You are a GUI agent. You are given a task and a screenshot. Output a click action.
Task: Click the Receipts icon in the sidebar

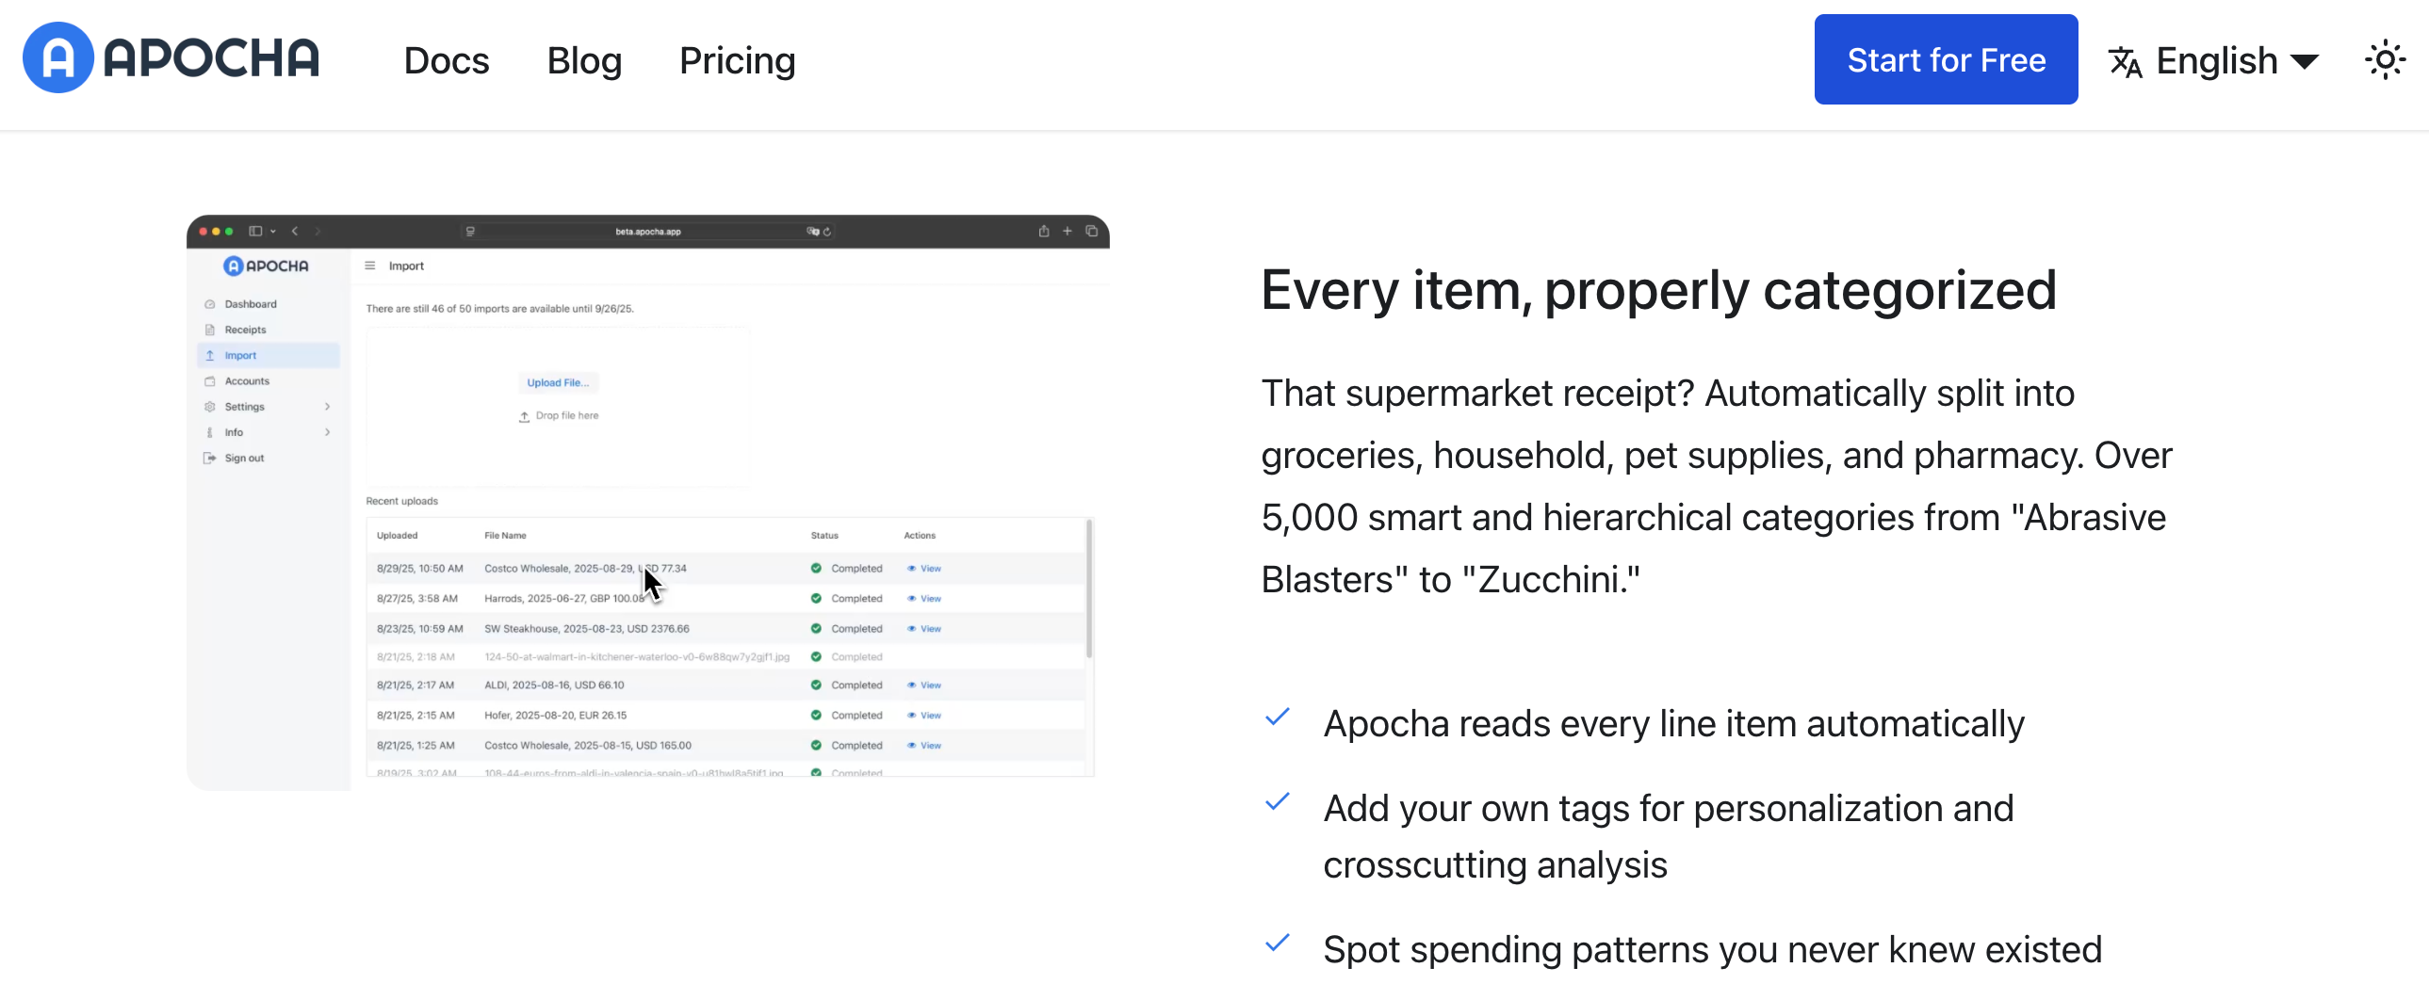click(x=209, y=330)
